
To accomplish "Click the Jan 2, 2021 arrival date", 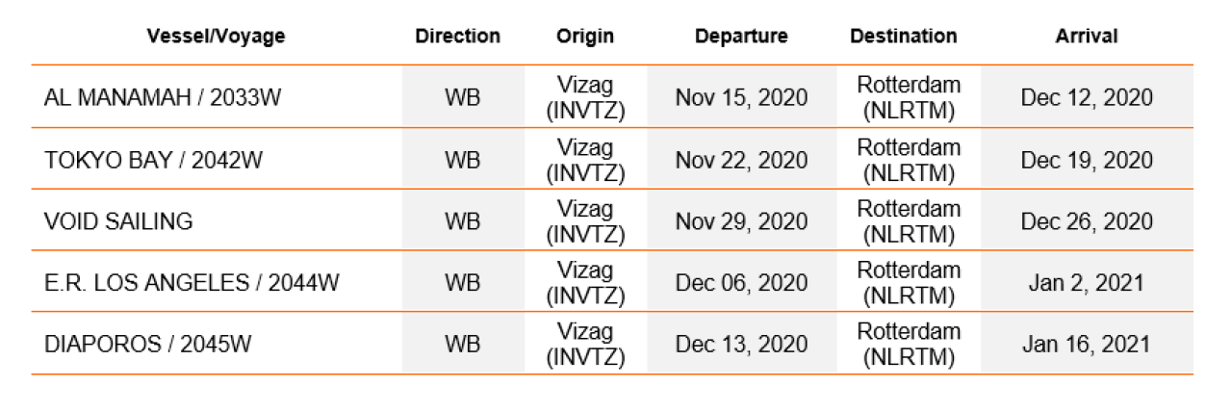I will [1087, 282].
